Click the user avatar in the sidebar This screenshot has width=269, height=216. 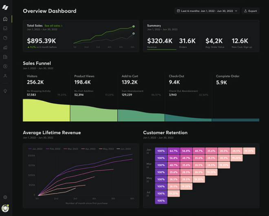click(x=5, y=208)
